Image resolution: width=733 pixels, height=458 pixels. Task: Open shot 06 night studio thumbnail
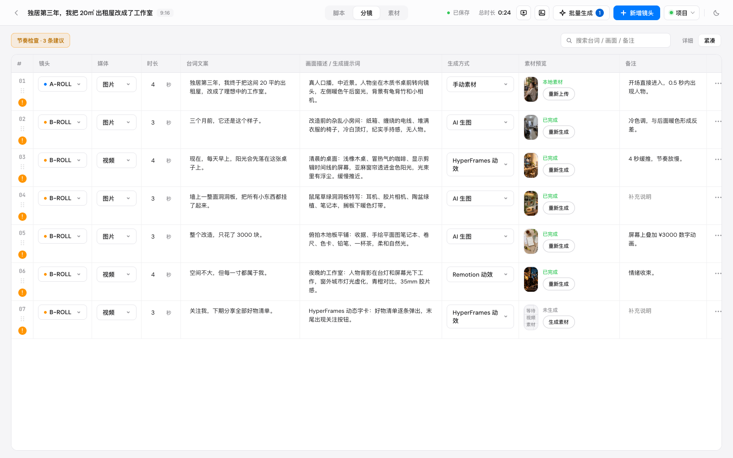[531, 279]
